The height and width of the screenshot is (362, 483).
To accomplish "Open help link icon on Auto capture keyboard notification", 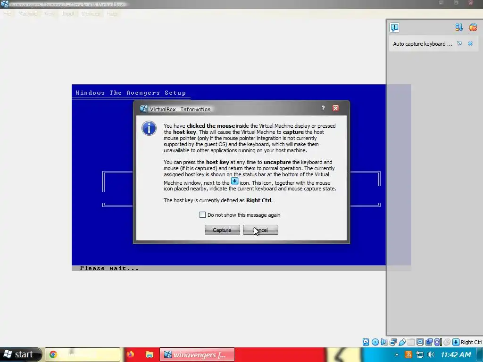I will point(459,44).
